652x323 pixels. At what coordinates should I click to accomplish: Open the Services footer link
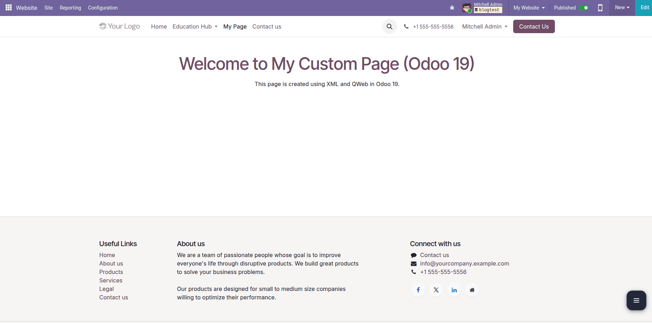[111, 280]
